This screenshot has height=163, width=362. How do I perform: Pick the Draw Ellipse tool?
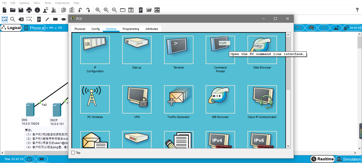[64, 19]
